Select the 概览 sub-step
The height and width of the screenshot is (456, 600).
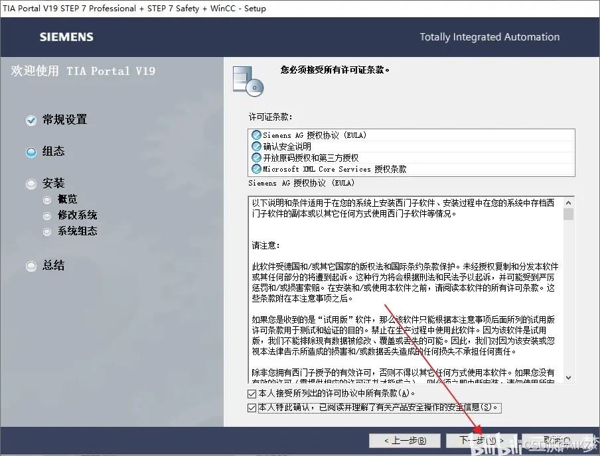67,199
